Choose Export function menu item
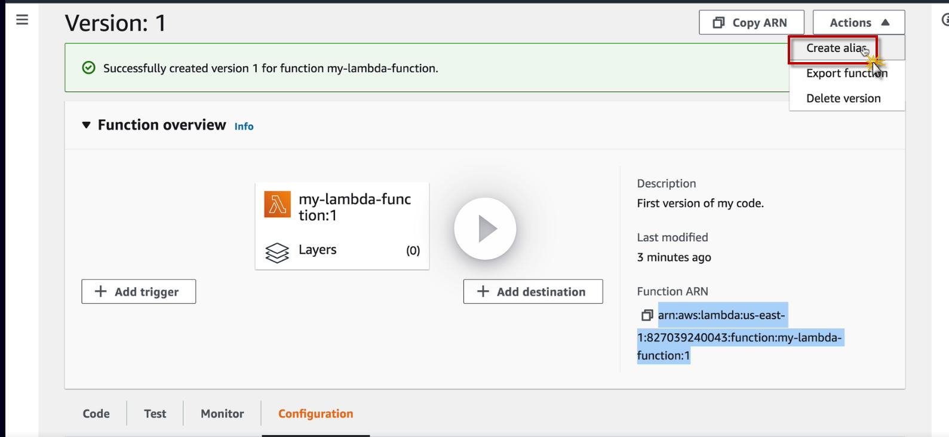Image resolution: width=949 pixels, height=437 pixels. pos(846,73)
